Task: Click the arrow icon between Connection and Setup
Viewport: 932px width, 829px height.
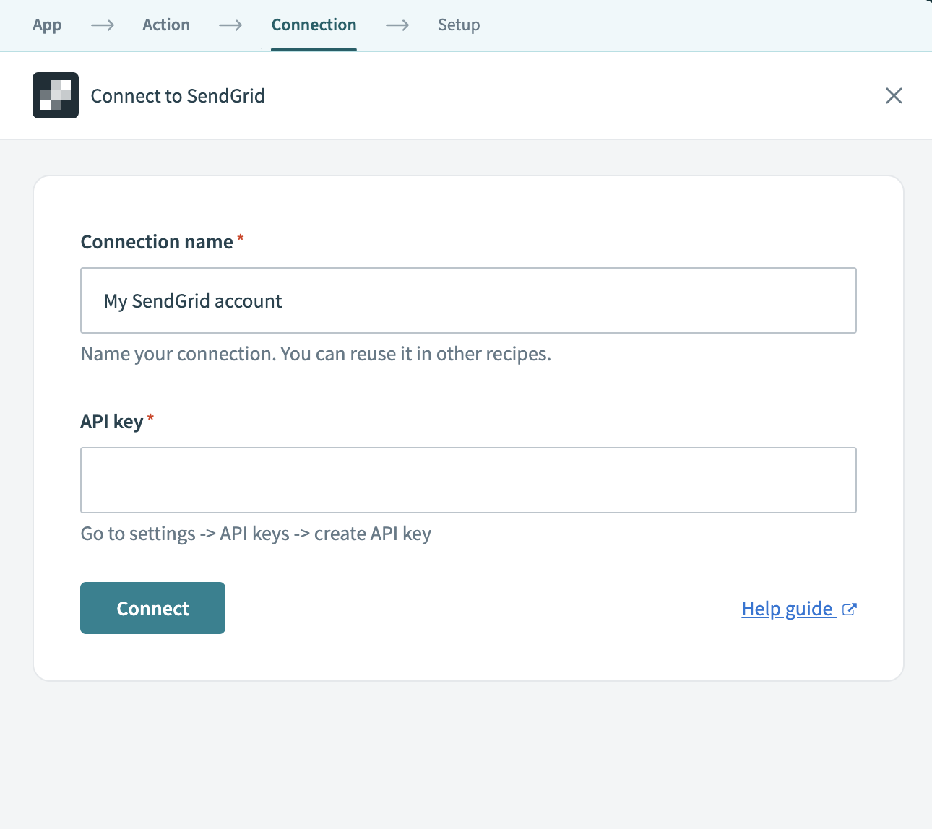Action: point(397,25)
